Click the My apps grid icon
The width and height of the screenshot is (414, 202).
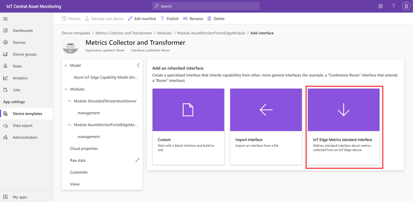tap(5, 197)
